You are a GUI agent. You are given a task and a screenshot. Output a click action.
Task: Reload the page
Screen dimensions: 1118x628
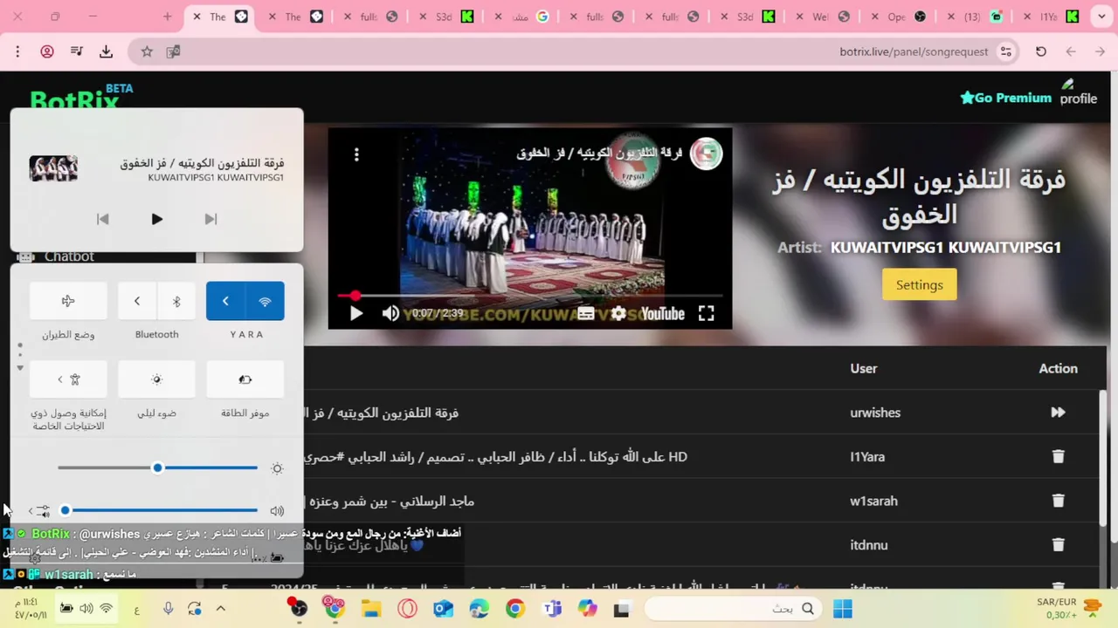(1041, 51)
